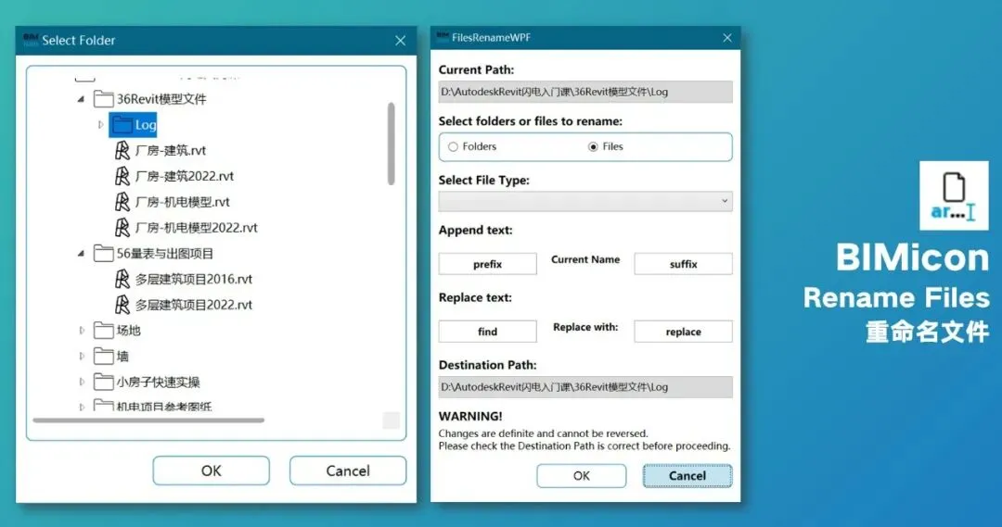Click the prefix text field
Viewport: 1002px width, 527px height.
(x=488, y=264)
